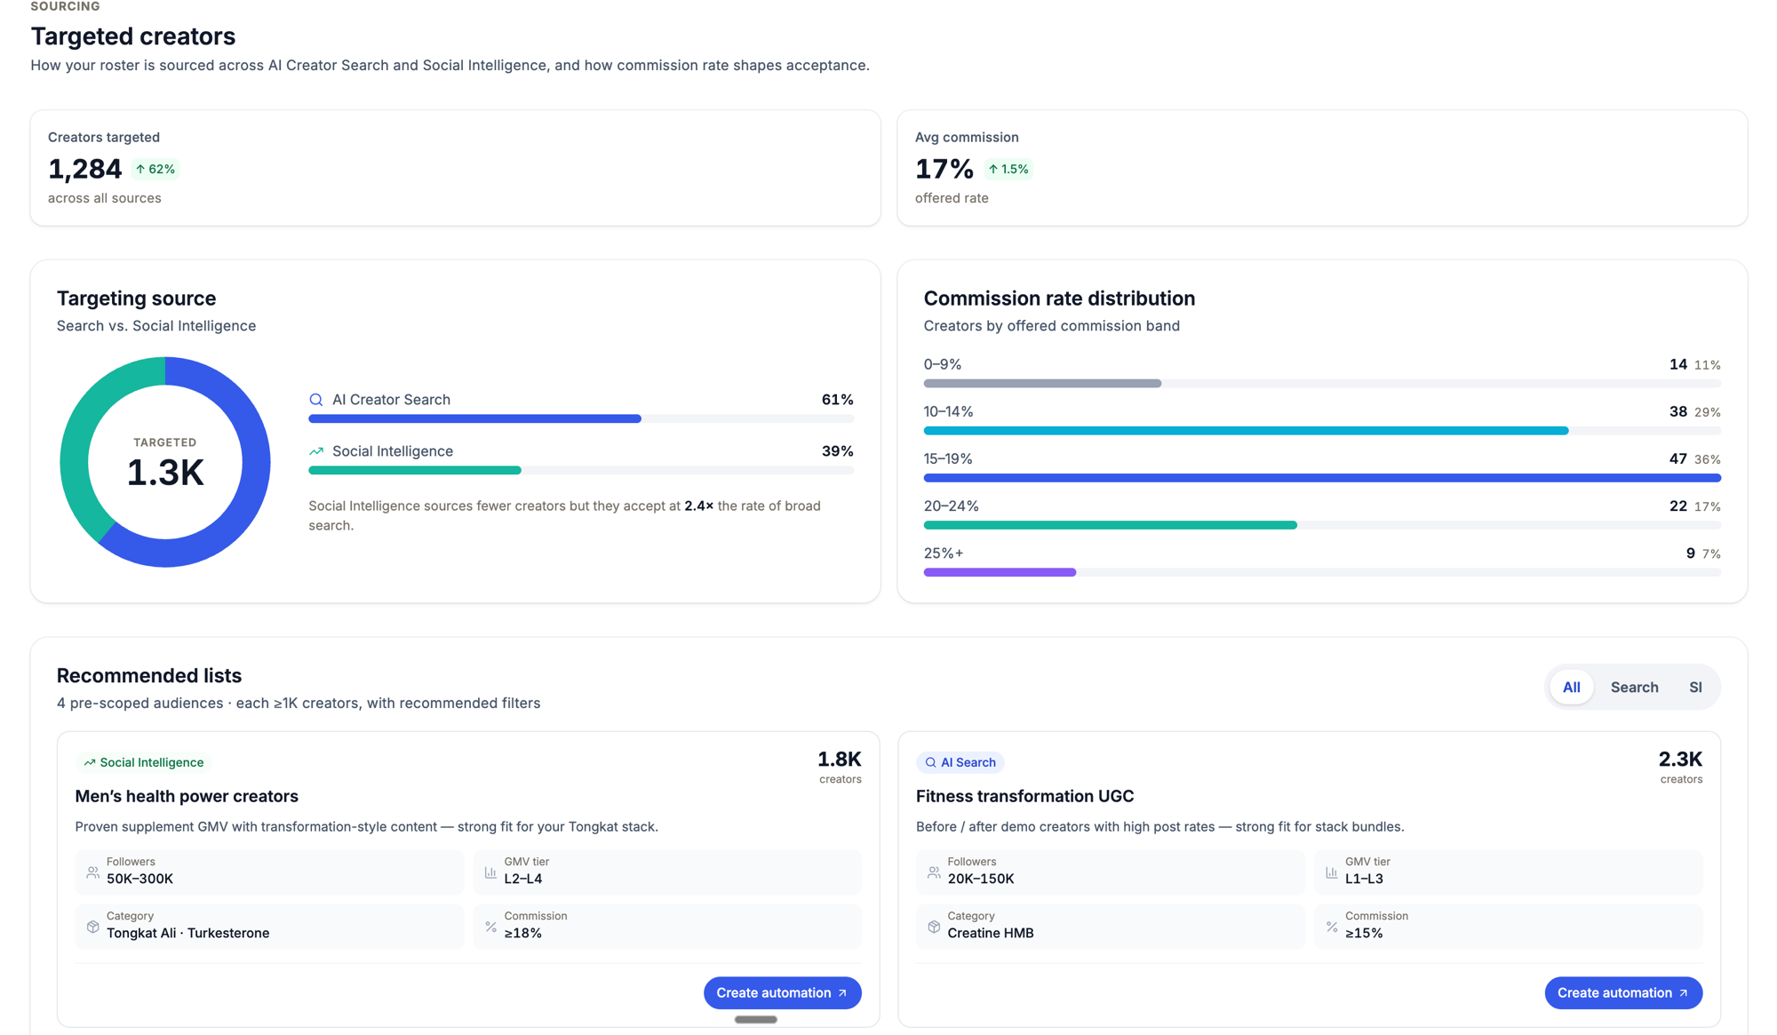Viewport: 1777px width, 1035px height.
Task: Switch to the SI filter tab
Action: coord(1695,687)
